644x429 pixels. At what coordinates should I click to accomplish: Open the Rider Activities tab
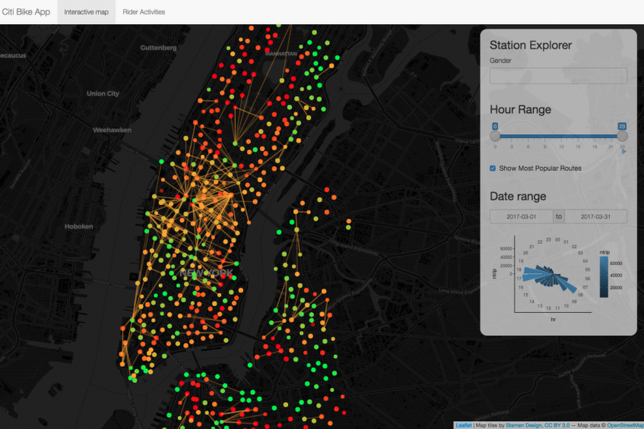pos(144,12)
